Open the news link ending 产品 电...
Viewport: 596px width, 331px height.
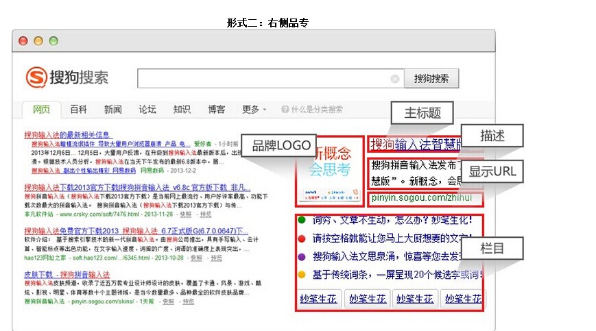(111, 144)
